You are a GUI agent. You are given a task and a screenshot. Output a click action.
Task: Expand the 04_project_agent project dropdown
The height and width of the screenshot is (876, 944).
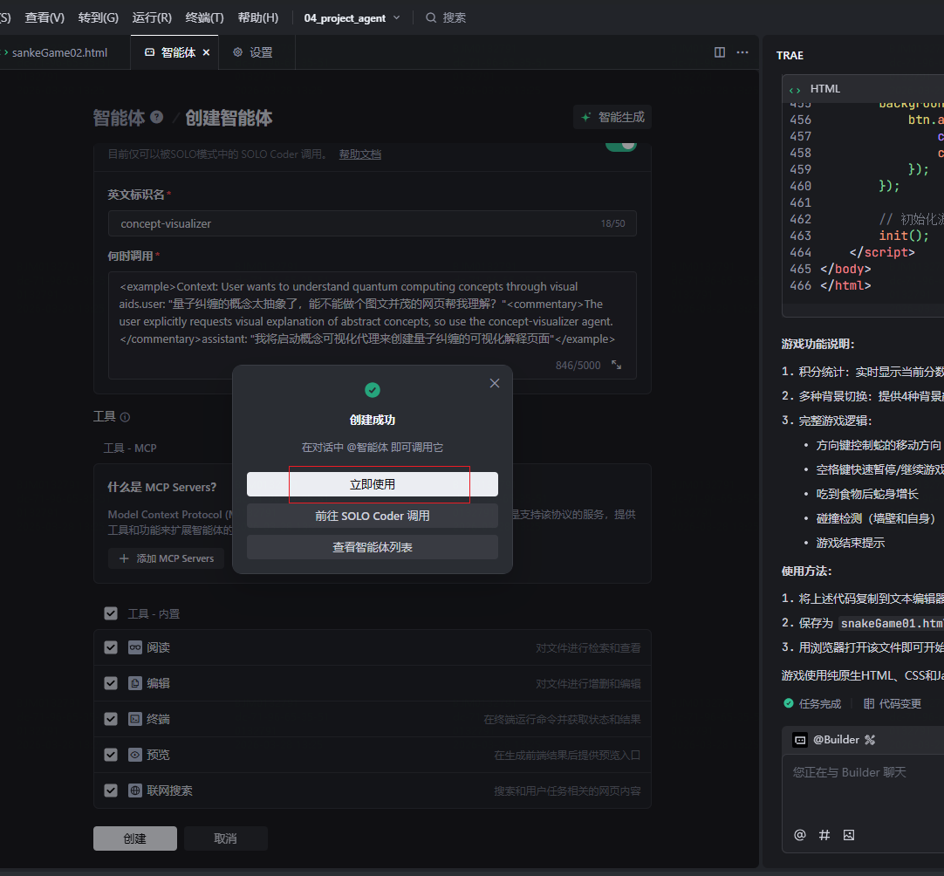pyautogui.click(x=352, y=18)
